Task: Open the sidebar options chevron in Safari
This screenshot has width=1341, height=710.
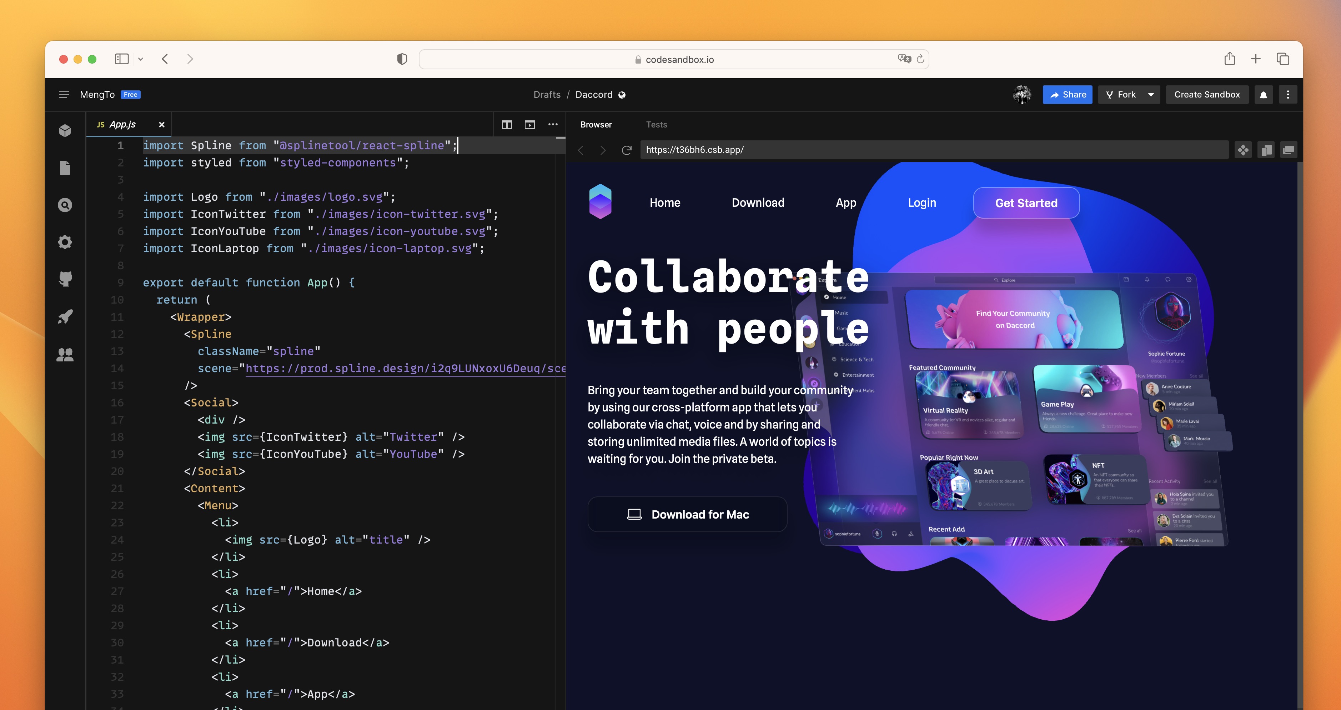Action: tap(141, 59)
